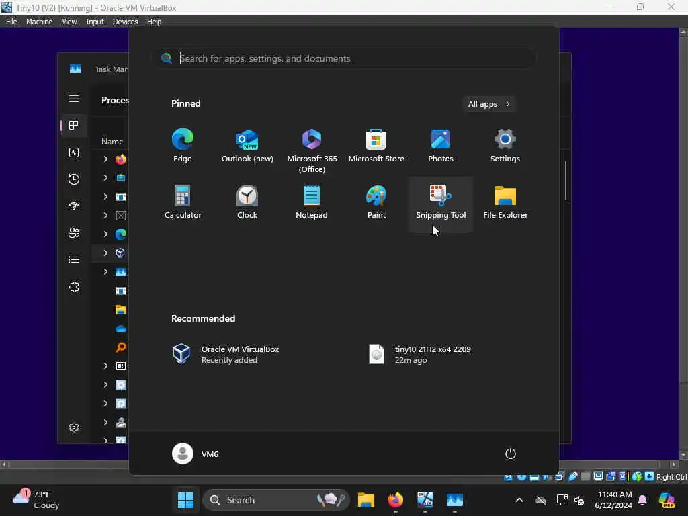Open Task Manager hamburger navigation menu
Viewport: 688px width, 516px height.
[x=74, y=99]
